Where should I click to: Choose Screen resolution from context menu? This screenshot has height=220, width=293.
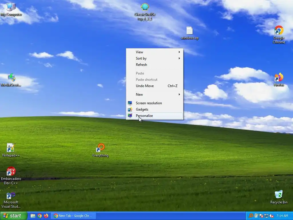point(155,103)
